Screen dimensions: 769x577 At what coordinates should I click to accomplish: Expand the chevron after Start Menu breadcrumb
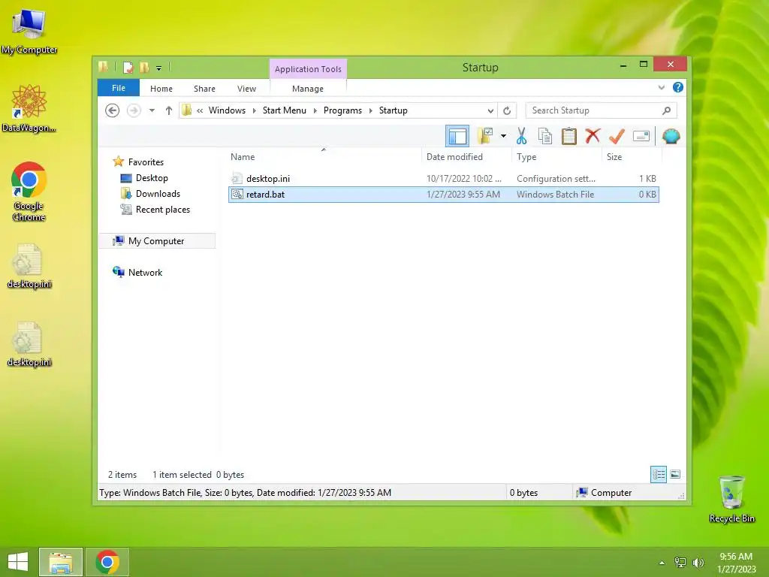coord(315,110)
